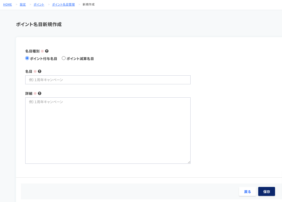This screenshot has height=202, width=282.
Task: Click the 名目種別 field label
Action: 32,51
